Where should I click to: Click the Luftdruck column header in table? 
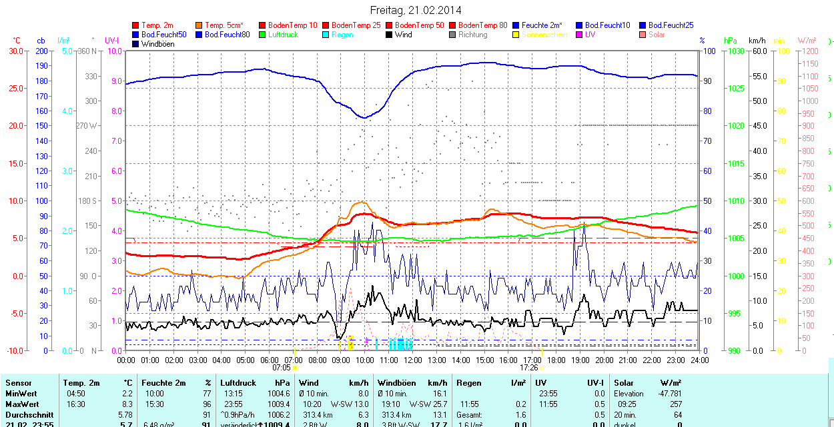238,383
